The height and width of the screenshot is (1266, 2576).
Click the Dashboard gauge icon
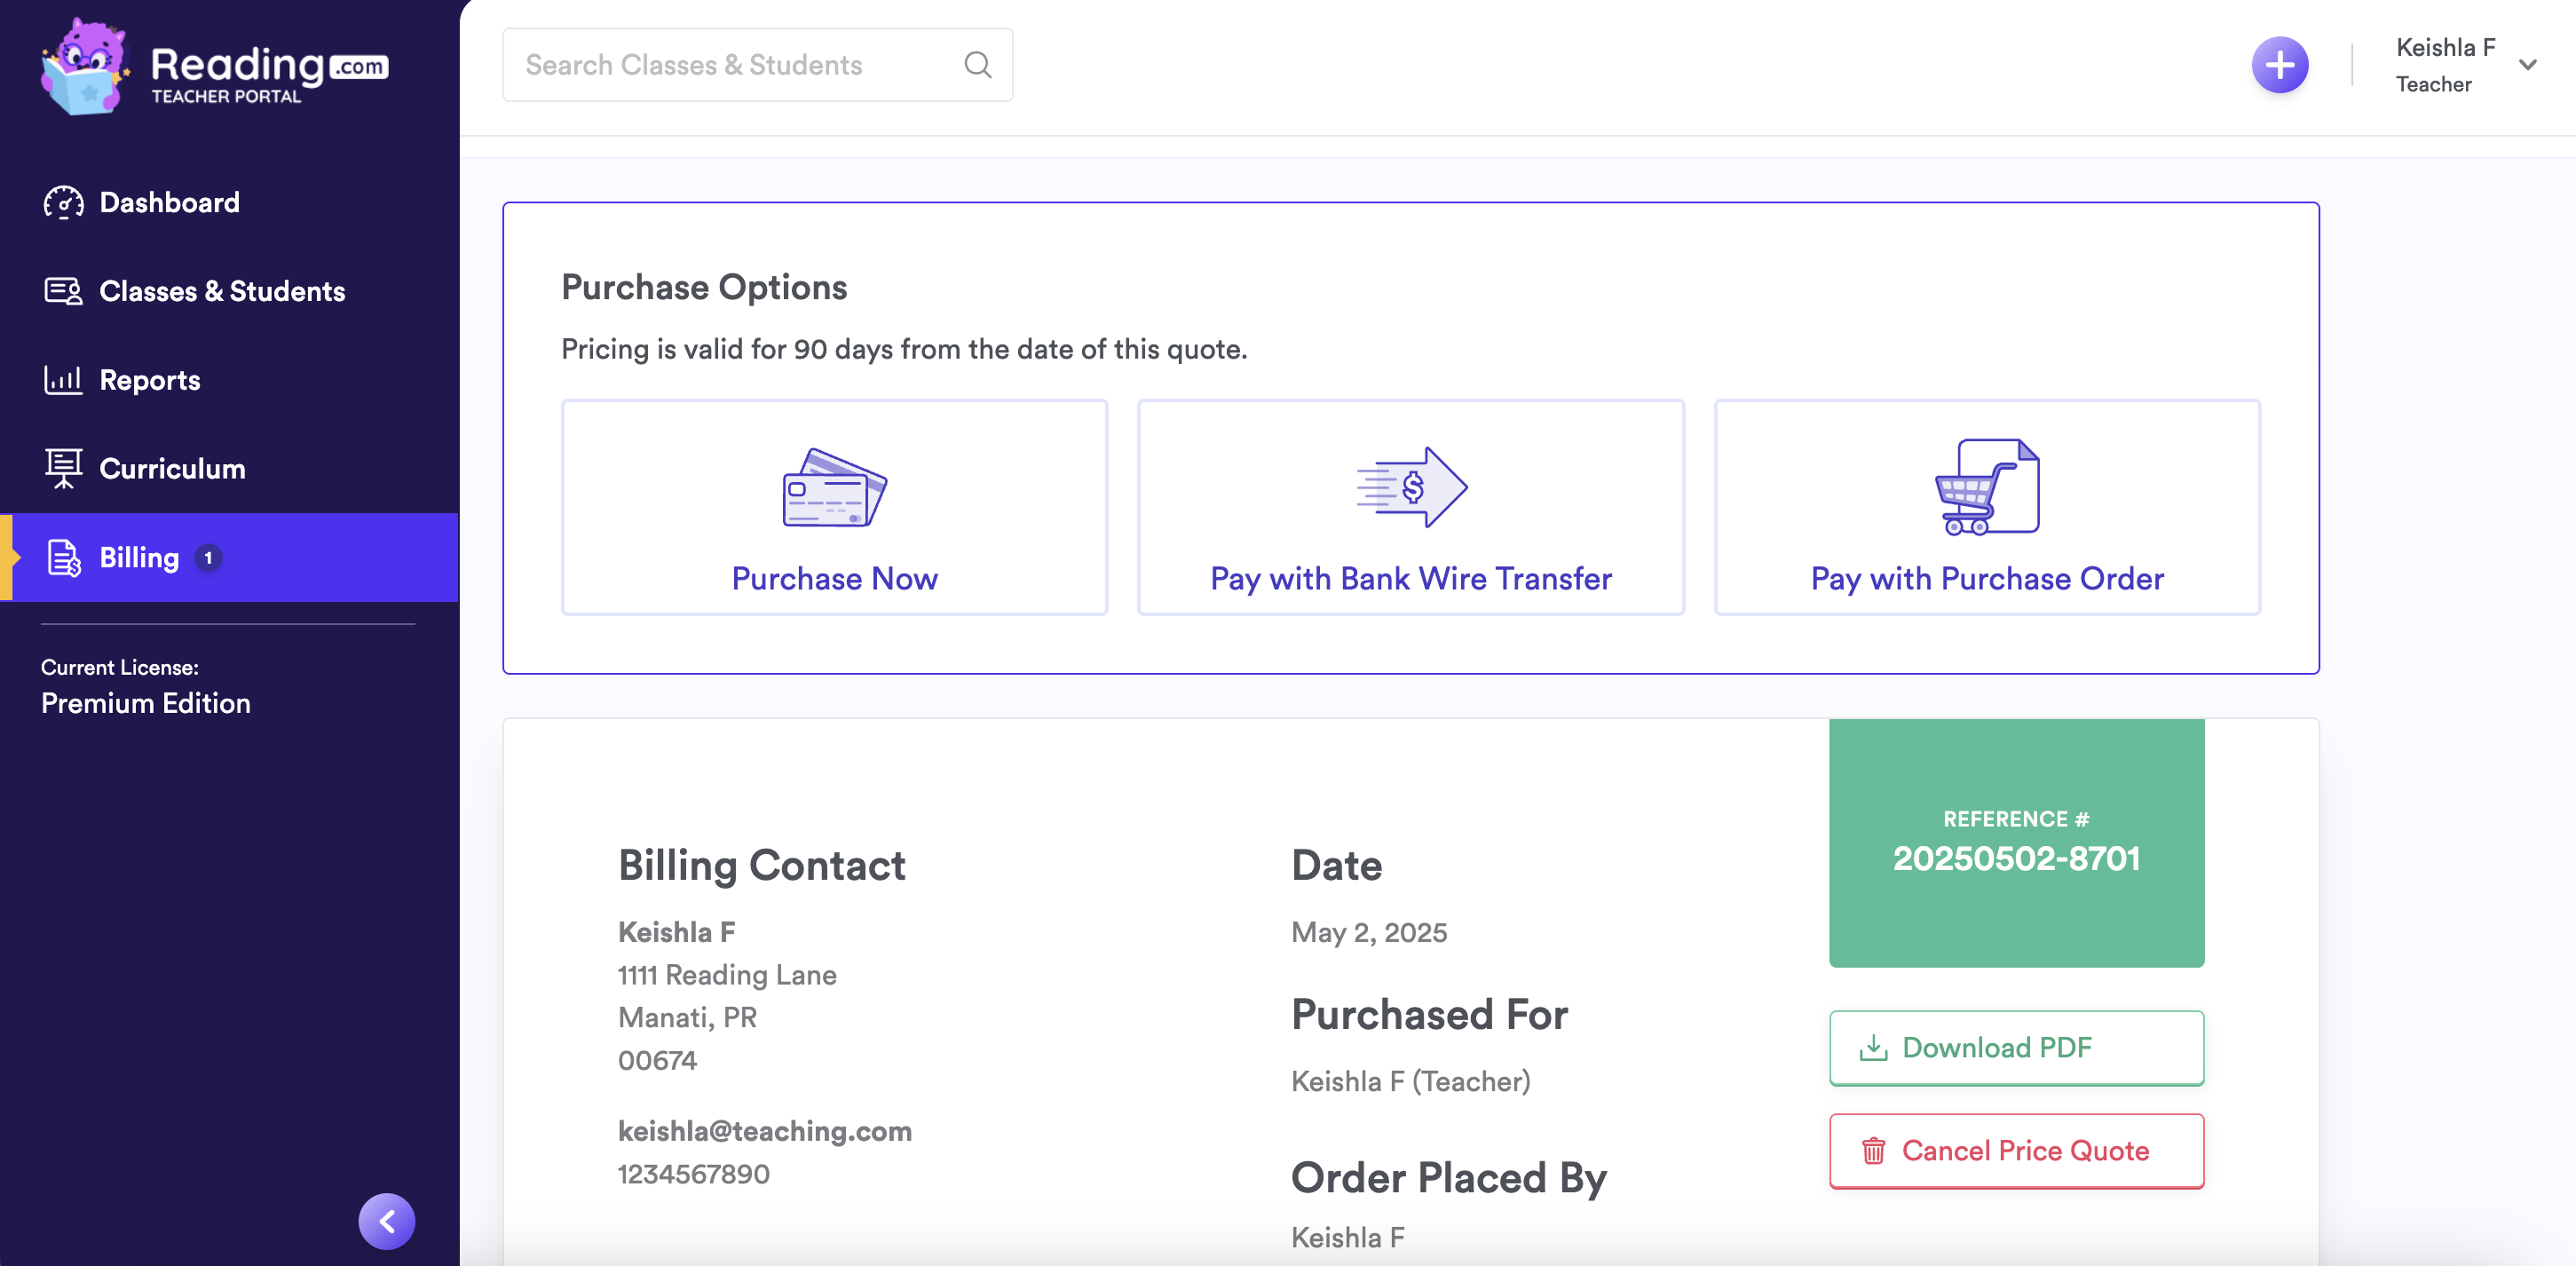click(63, 202)
